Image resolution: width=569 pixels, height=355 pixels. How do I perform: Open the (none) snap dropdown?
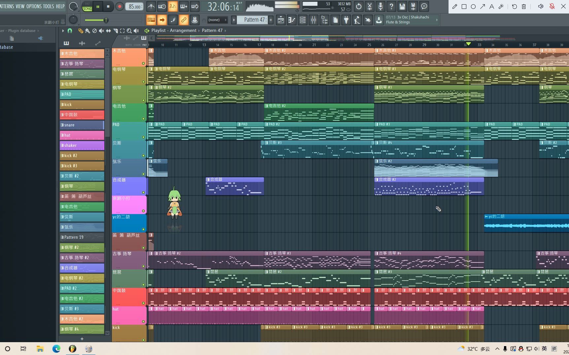217,20
